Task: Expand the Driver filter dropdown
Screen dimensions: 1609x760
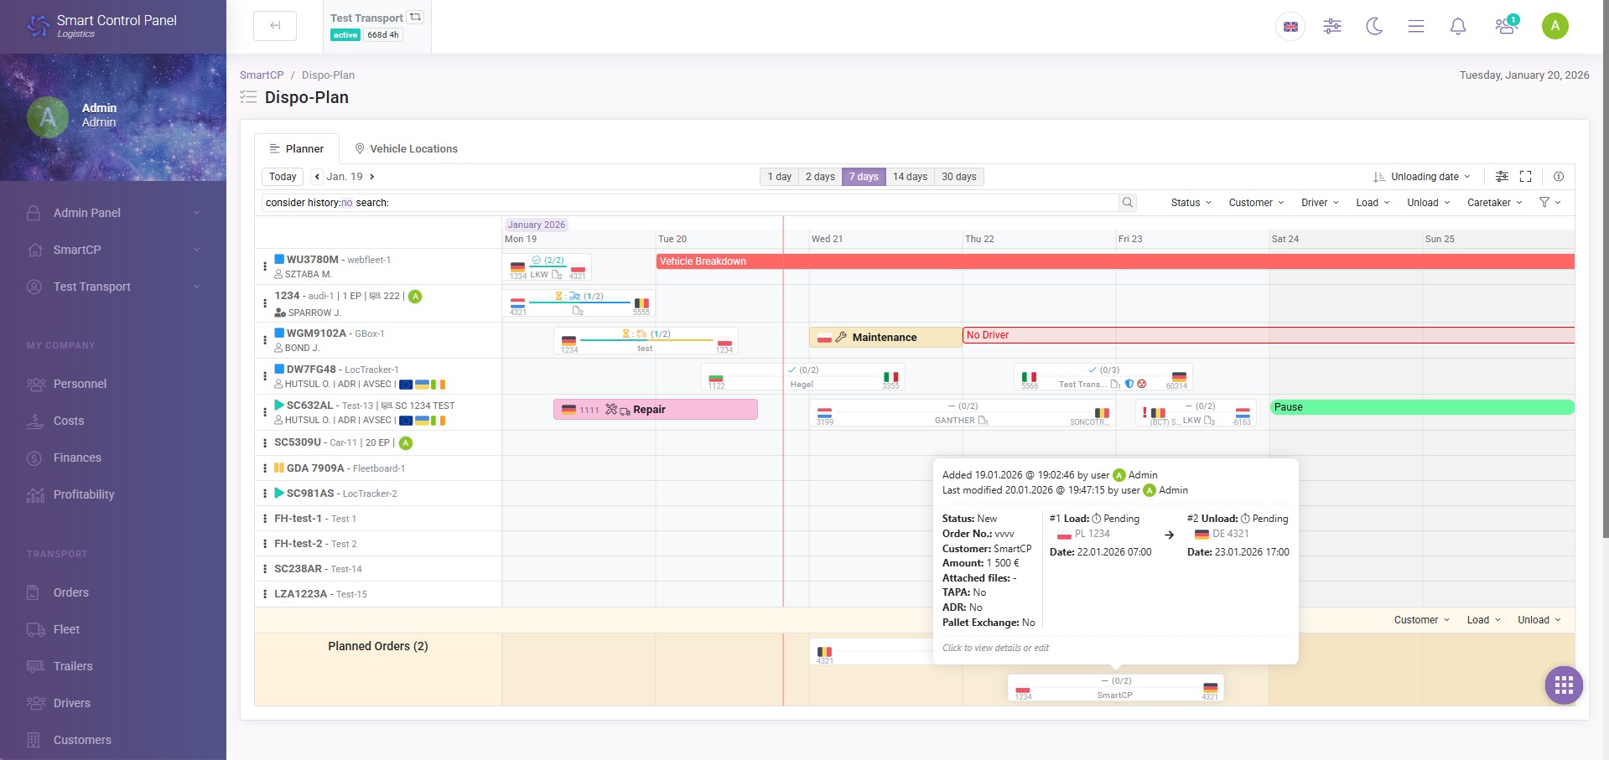Action: tap(1321, 203)
